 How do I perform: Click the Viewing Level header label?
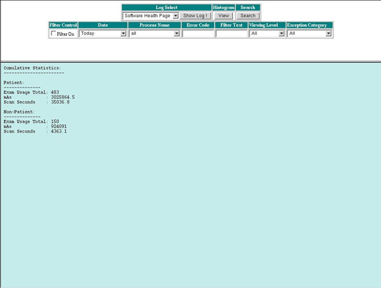[x=267, y=25]
